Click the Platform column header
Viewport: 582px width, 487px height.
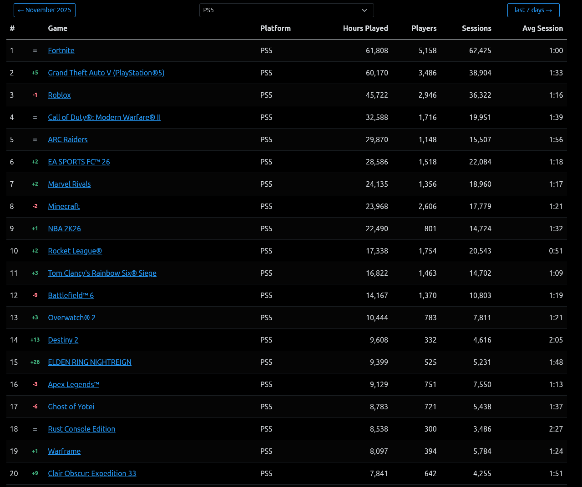[x=275, y=28]
